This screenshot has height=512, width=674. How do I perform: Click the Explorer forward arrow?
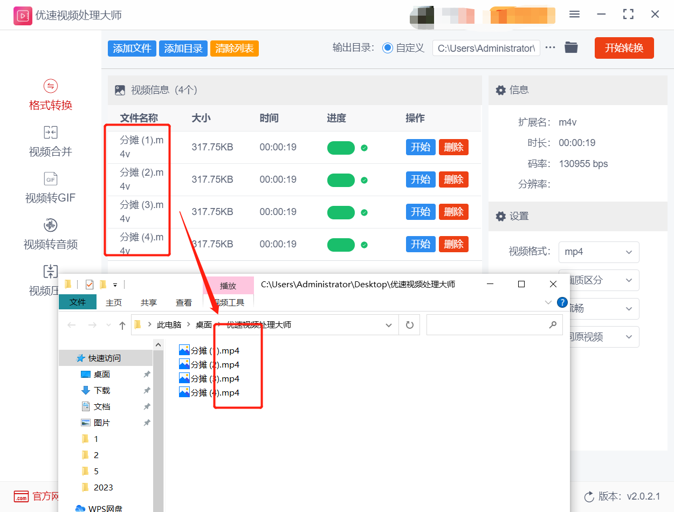[x=92, y=325]
